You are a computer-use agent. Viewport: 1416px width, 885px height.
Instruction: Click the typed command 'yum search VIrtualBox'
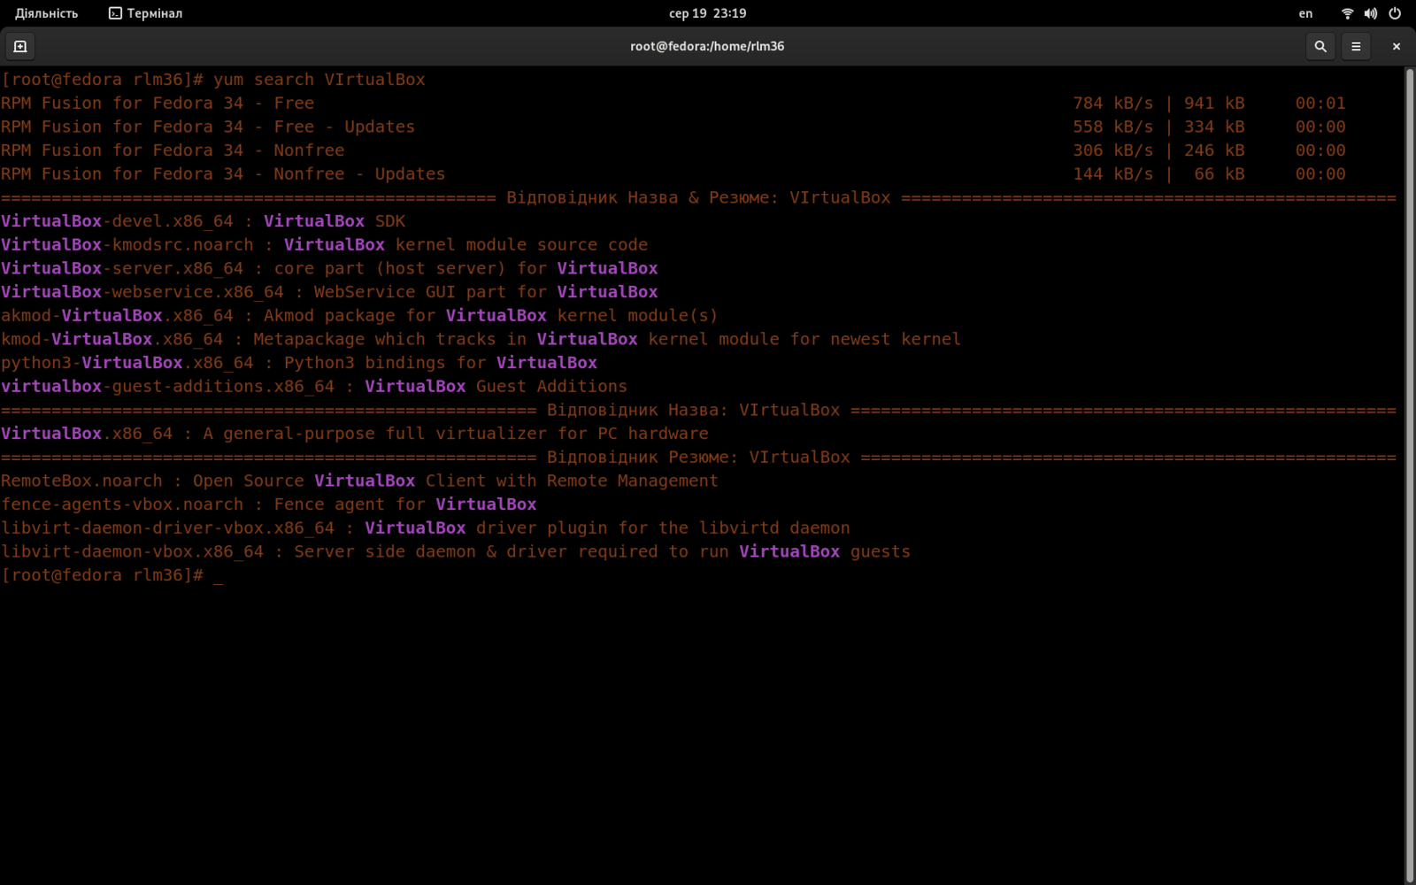pos(319,80)
